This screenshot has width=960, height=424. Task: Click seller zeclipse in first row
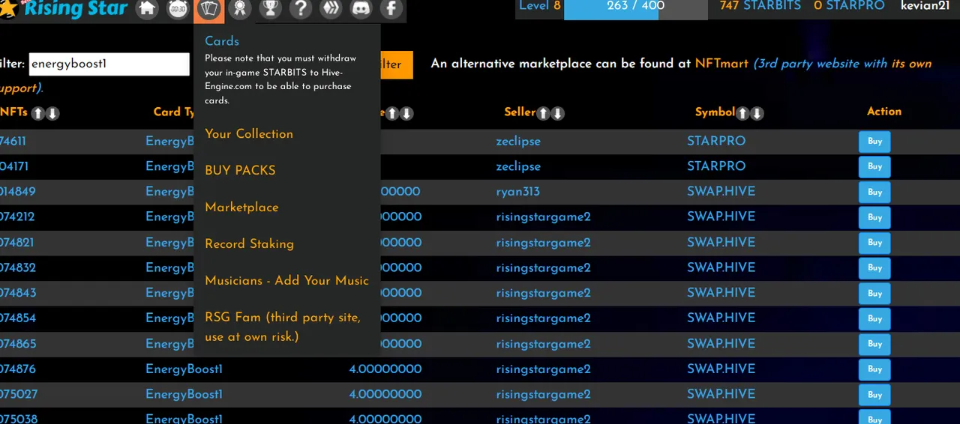tap(518, 141)
